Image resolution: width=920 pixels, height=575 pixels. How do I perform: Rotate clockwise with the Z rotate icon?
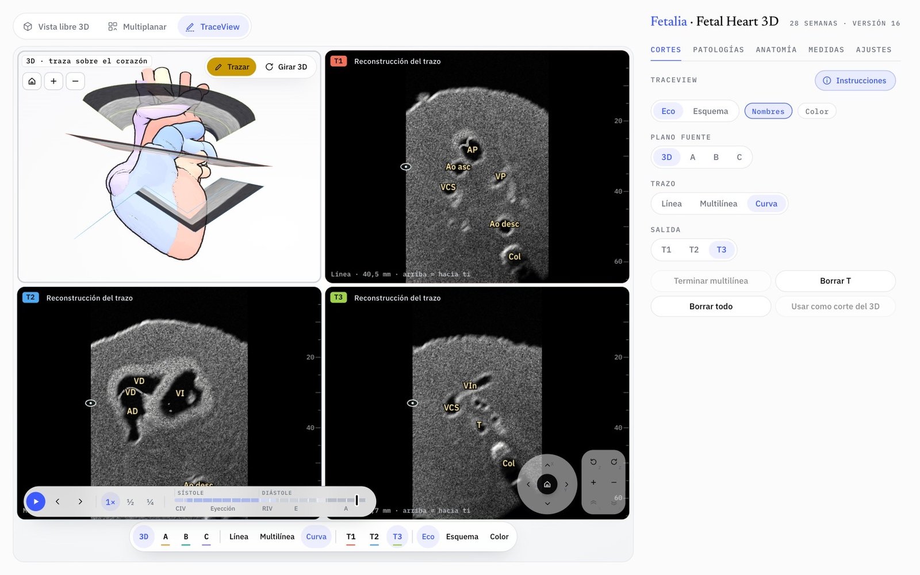coord(614,462)
